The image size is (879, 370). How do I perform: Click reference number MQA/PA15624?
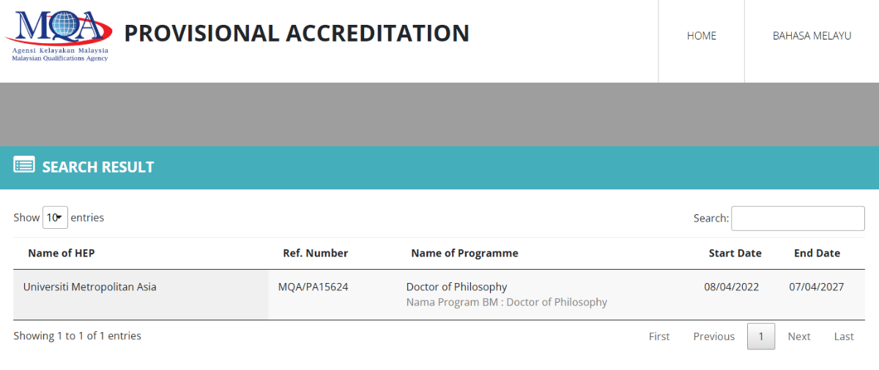tap(313, 287)
